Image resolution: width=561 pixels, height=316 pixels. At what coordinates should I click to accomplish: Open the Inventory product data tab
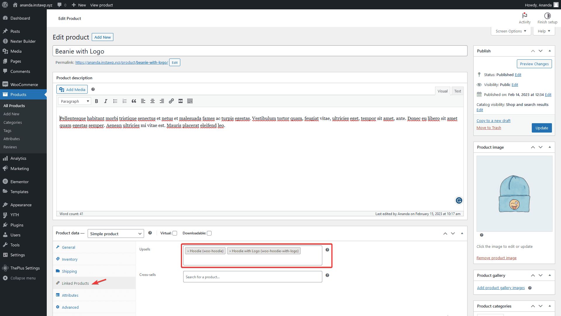coord(94,259)
